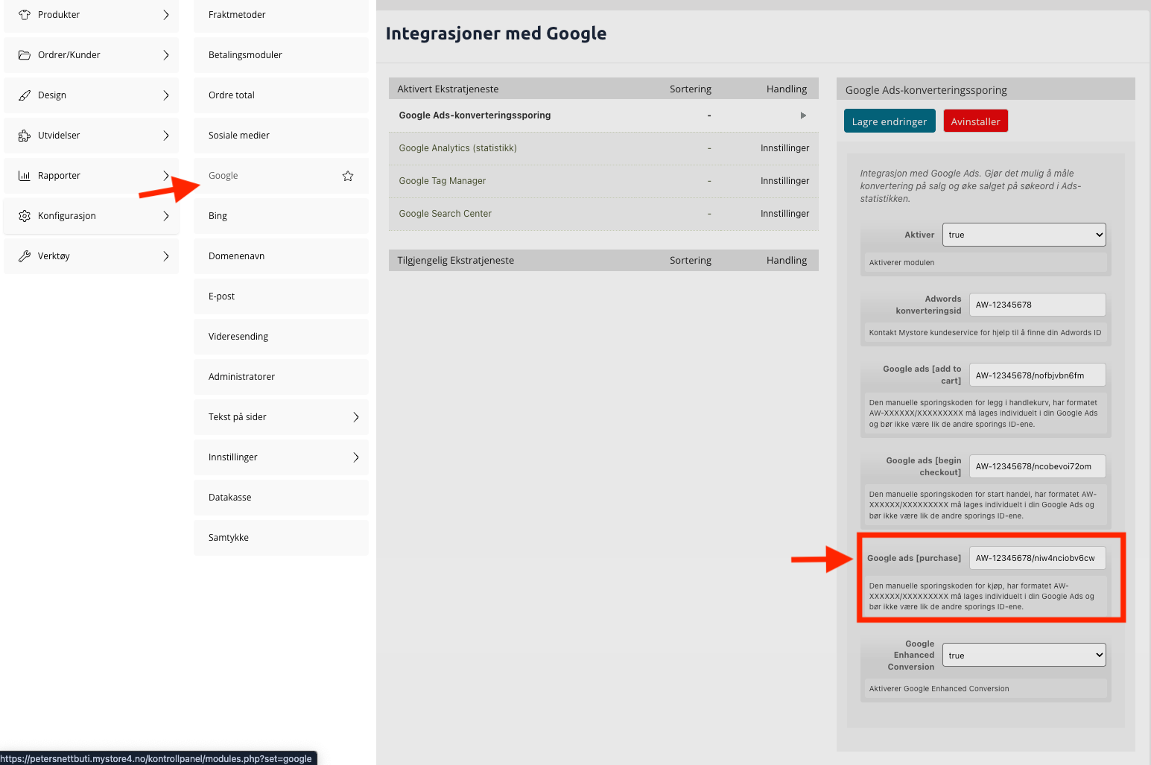Viewport: 1151px width, 765px height.
Task: Click Google Analytics (statistikk) link
Action: 457,148
